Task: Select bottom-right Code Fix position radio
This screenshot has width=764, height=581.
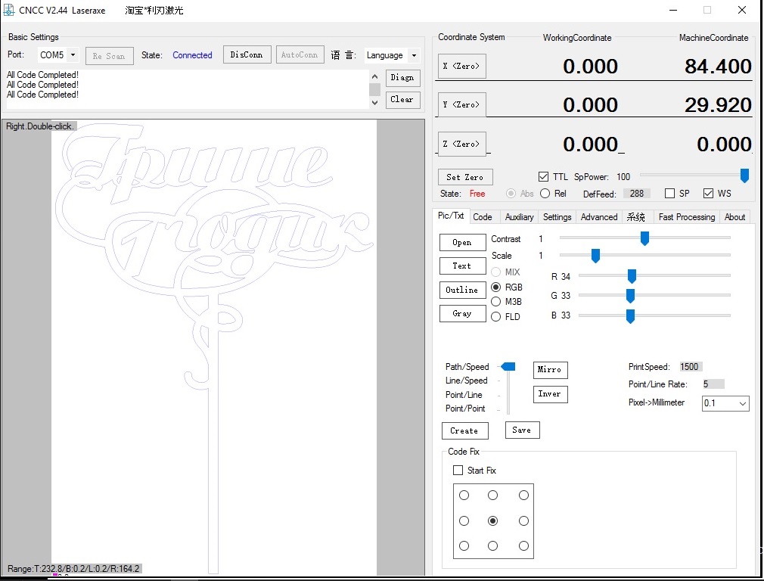Action: point(523,546)
